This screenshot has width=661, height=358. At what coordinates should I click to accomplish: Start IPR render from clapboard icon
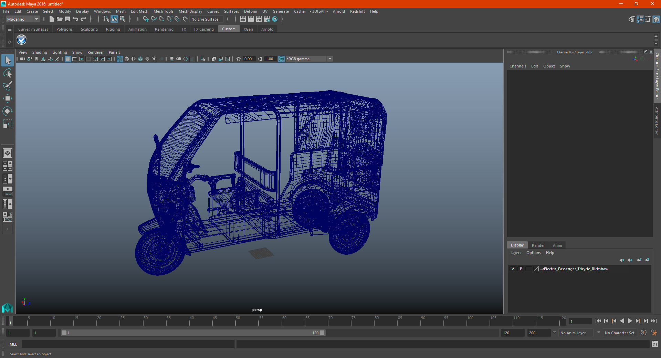tap(259, 19)
